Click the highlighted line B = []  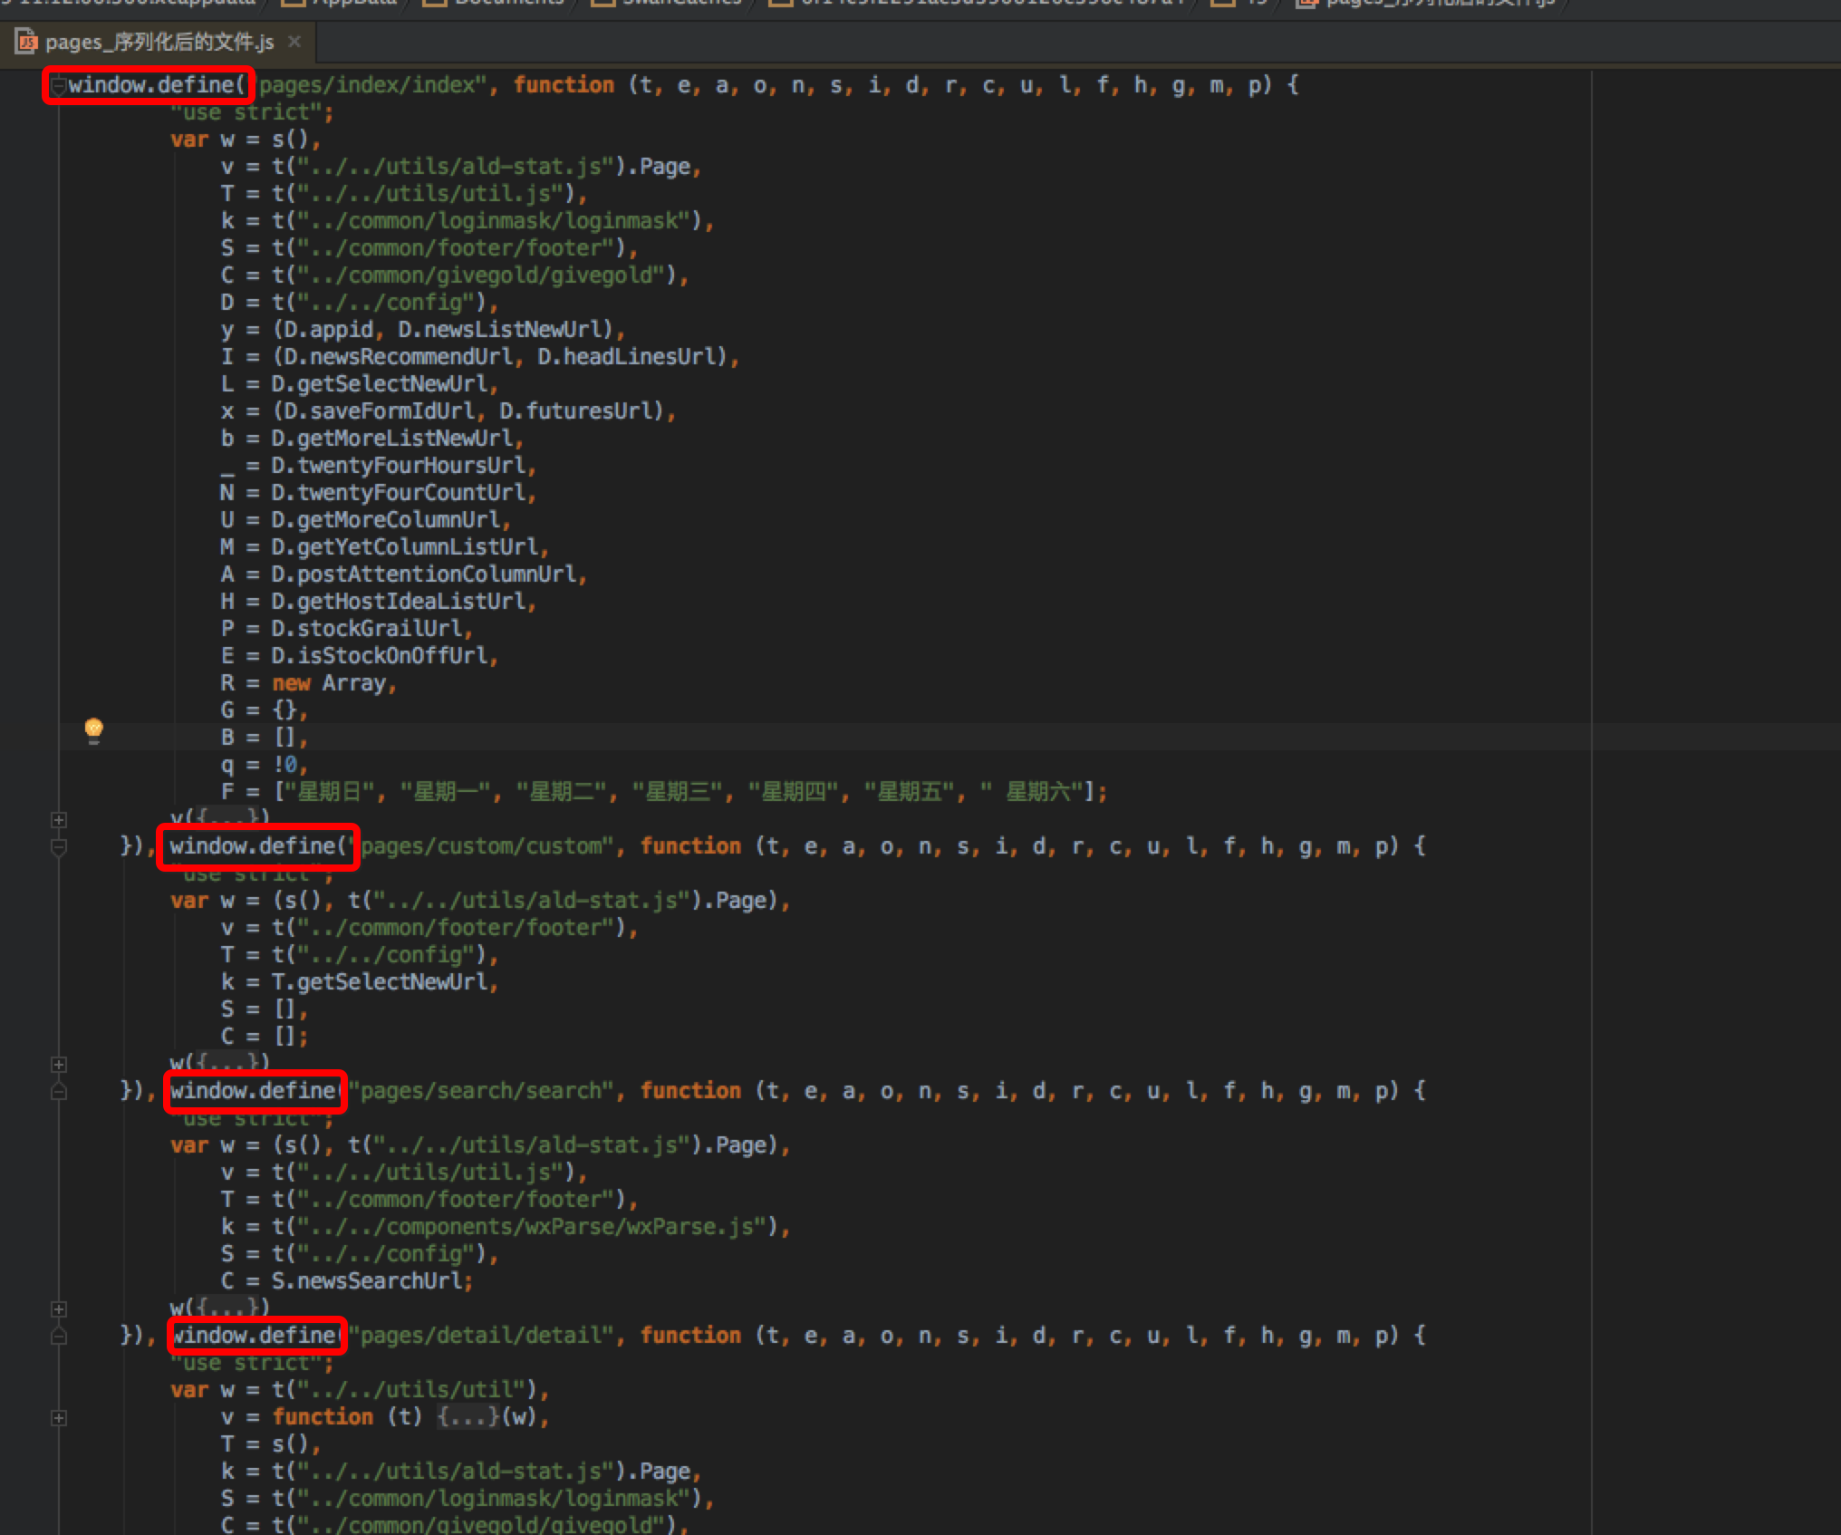coord(264,738)
